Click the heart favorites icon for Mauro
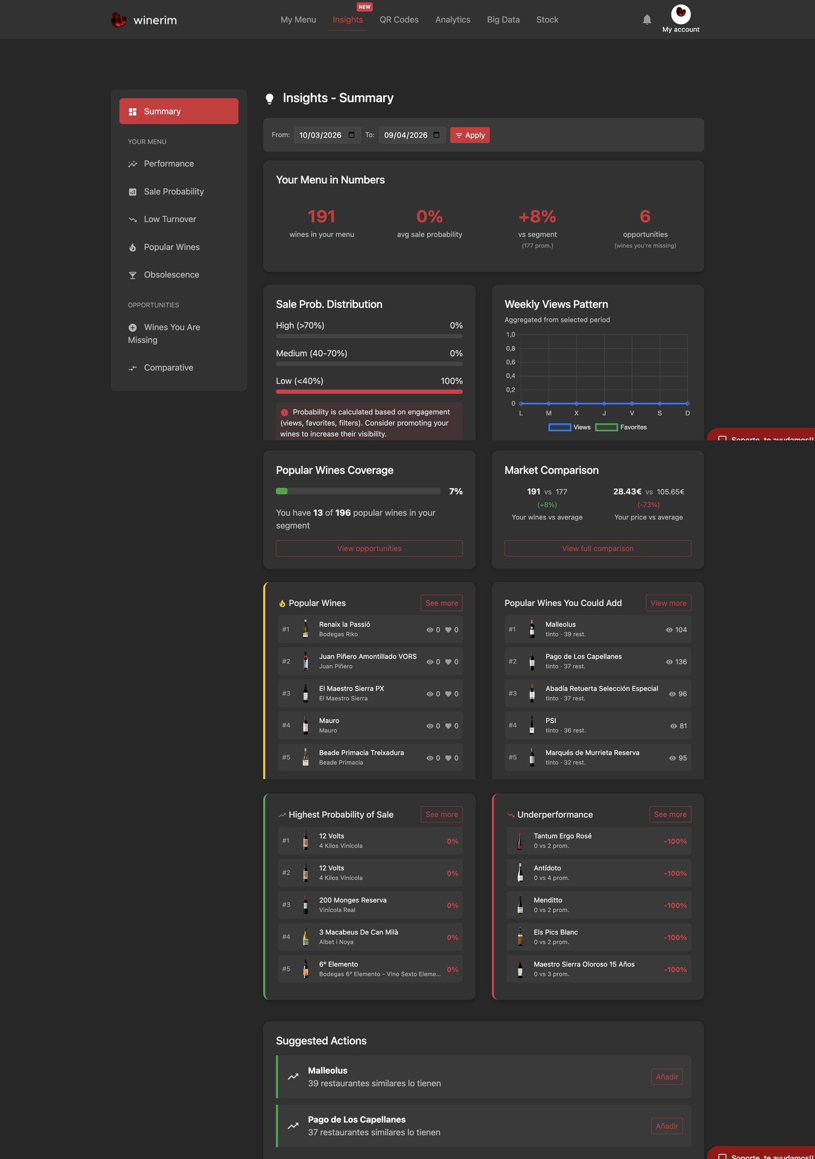Image resolution: width=815 pixels, height=1159 pixels. tap(448, 726)
